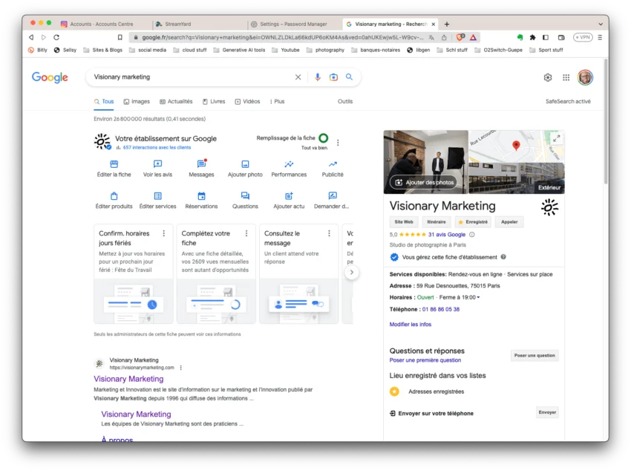Open Voir les avis reviews icon

tap(157, 164)
